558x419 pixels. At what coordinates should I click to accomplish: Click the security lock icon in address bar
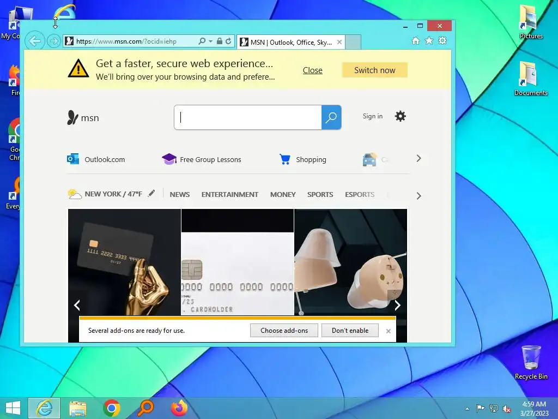220,41
